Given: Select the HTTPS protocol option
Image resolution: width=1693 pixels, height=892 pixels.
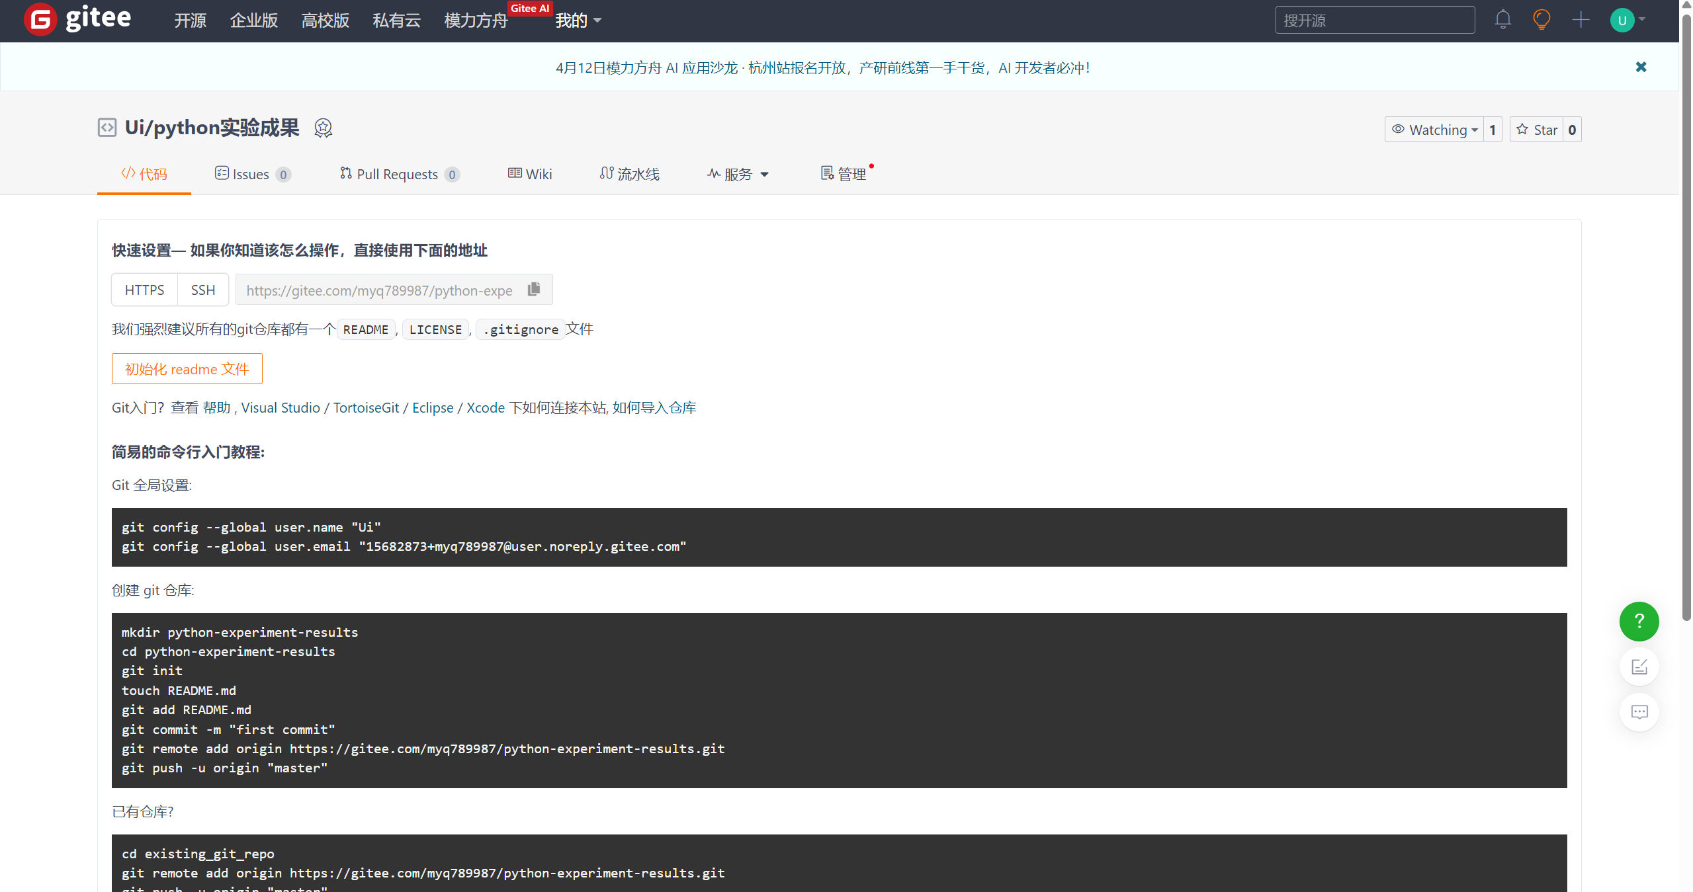Looking at the screenshot, I should coord(144,290).
